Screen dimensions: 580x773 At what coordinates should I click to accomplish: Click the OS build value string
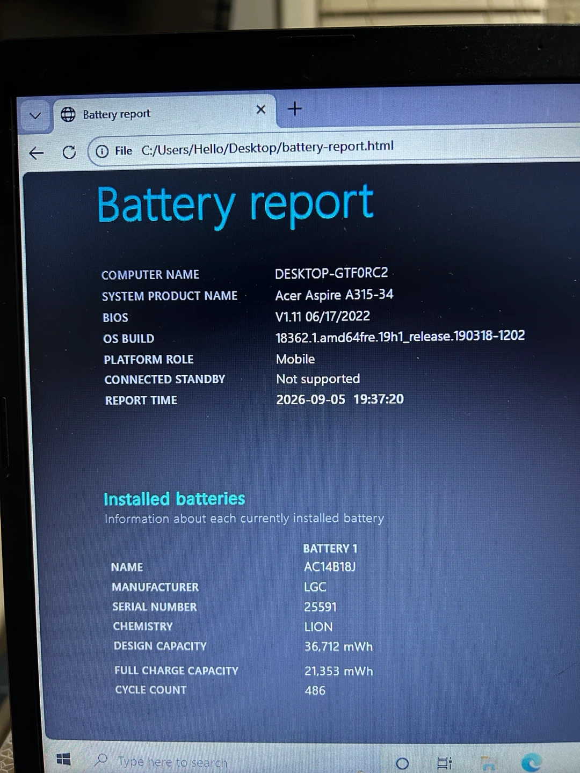[400, 337]
